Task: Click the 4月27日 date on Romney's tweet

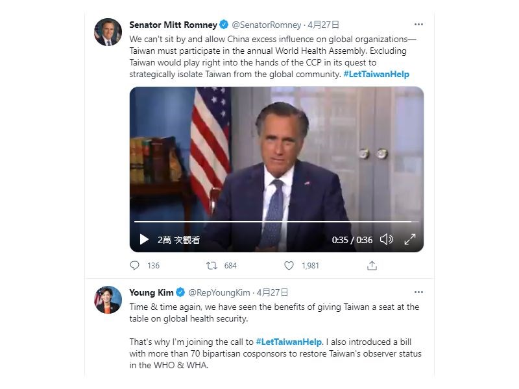Action: point(324,25)
